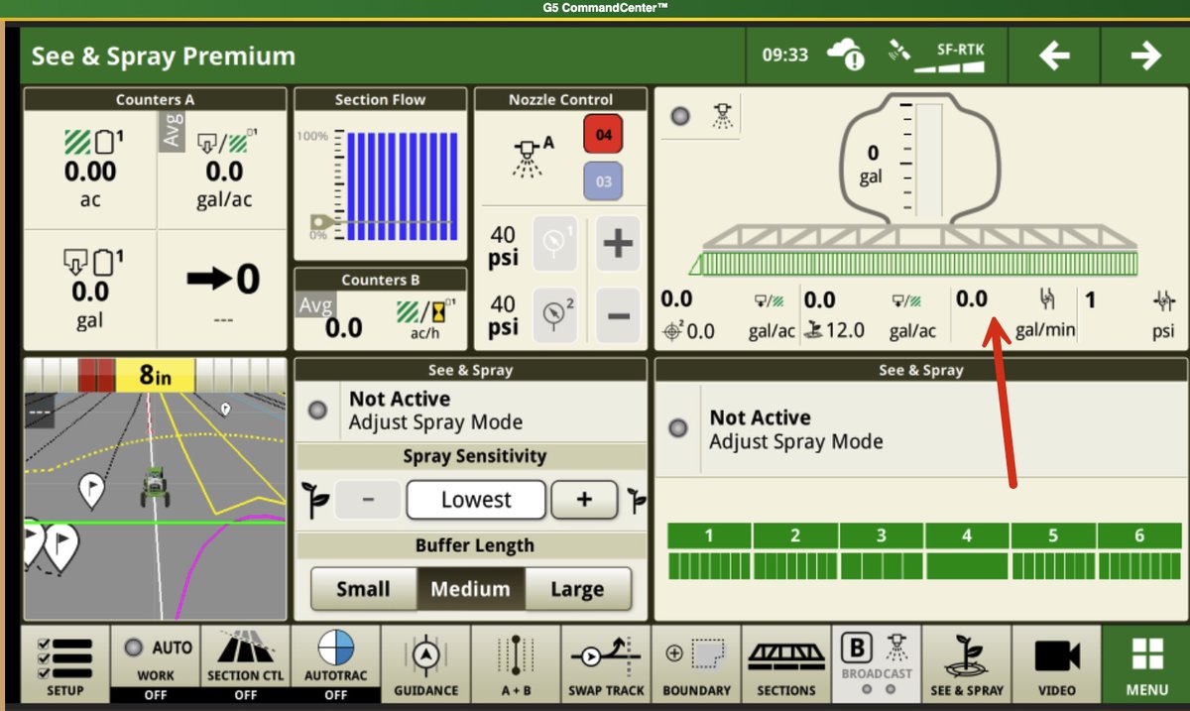Select Swap Track shortcut
Screen dimensions: 1190x711
pyautogui.click(x=606, y=664)
